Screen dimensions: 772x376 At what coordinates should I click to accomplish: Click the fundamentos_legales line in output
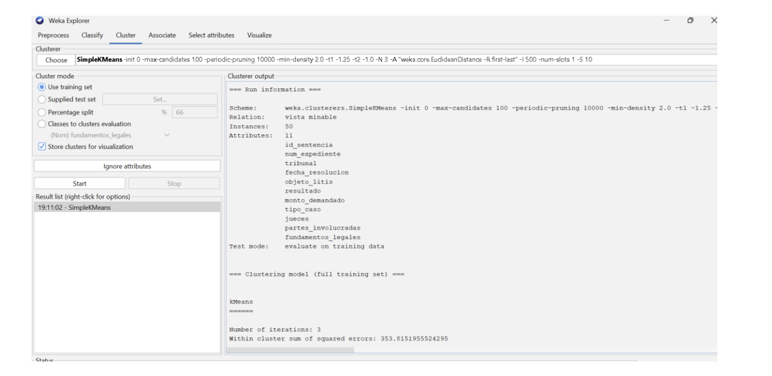[323, 237]
